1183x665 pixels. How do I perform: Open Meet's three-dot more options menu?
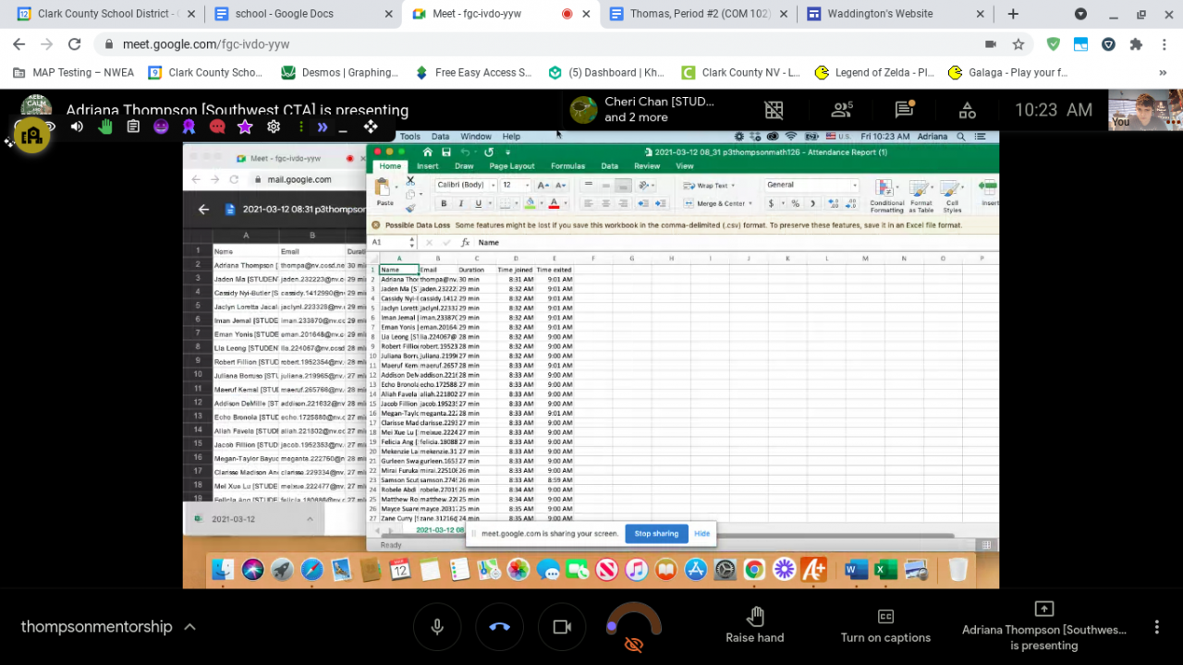point(1156,627)
